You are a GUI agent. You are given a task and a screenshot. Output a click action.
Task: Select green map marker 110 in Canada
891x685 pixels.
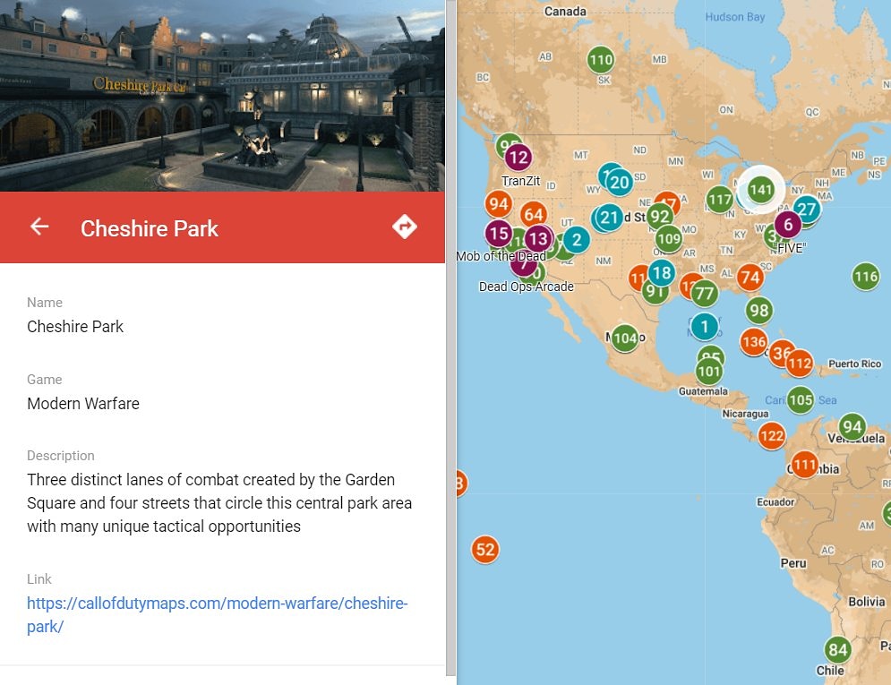(601, 60)
